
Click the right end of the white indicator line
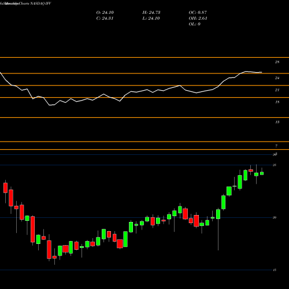point(261,72)
